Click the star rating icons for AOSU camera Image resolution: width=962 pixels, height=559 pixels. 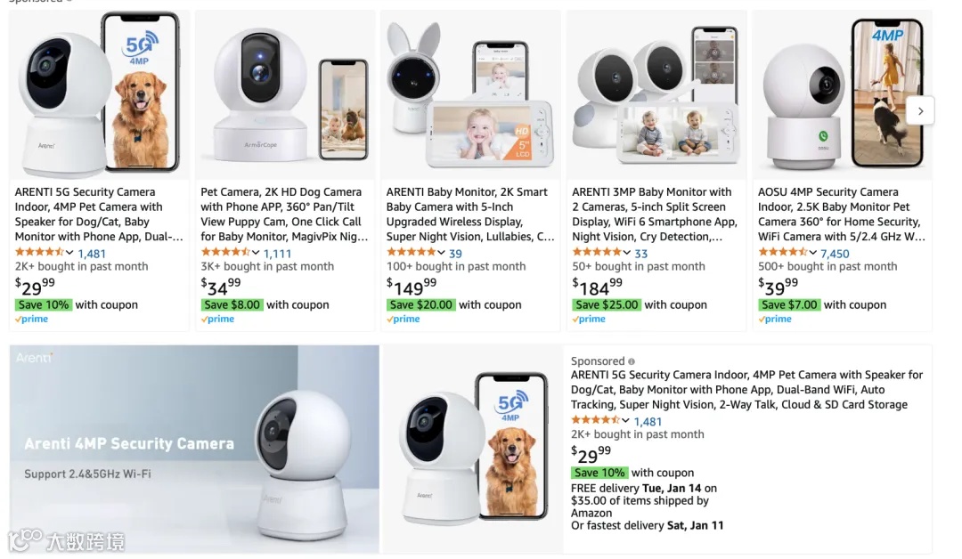click(x=782, y=253)
